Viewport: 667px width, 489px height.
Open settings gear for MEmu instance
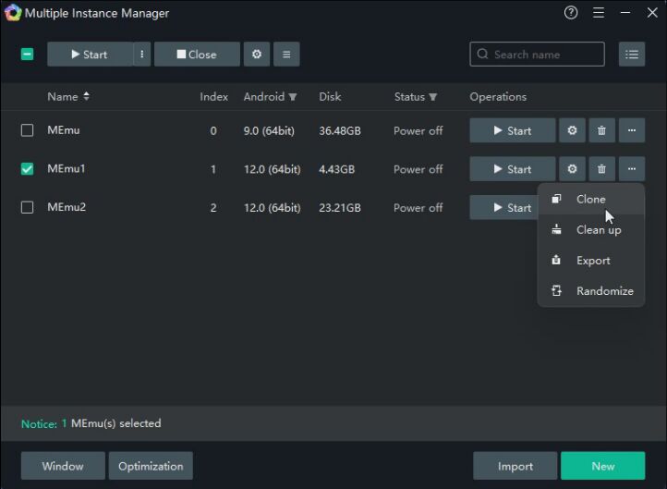[x=572, y=130]
